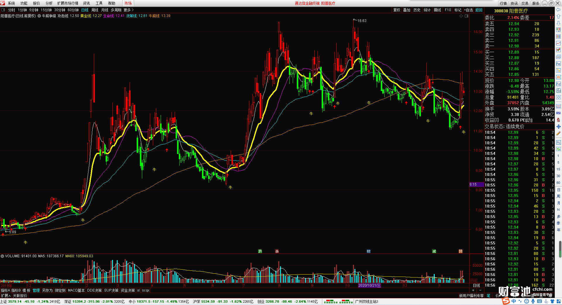This screenshot has height=305, width=562.
Task: Open the 分析 menu
Action: point(49,3)
